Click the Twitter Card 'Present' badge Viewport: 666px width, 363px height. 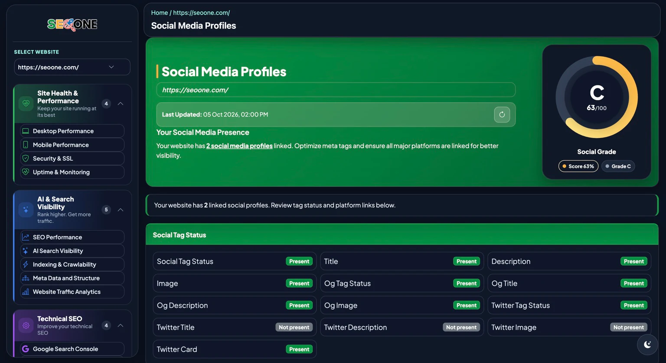[299, 349]
